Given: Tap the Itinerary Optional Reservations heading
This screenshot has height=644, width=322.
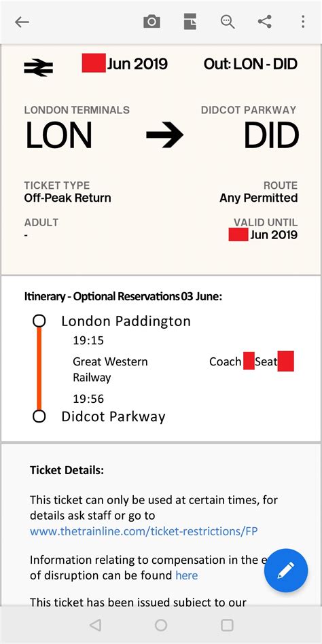Looking at the screenshot, I should pyautogui.click(x=123, y=296).
